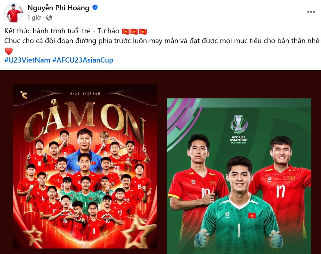Click the AFC U23 Asian Cup logo
The height and width of the screenshot is (254, 321).
239,129
